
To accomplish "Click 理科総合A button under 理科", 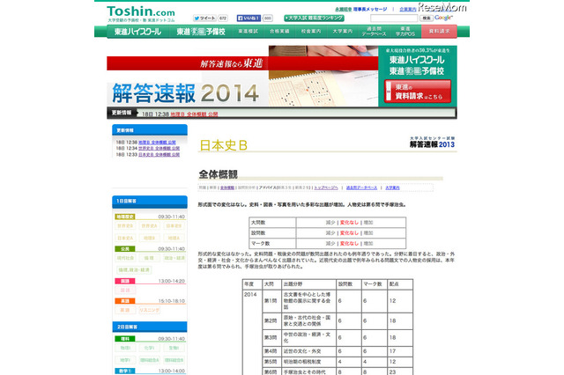I will 149,360.
